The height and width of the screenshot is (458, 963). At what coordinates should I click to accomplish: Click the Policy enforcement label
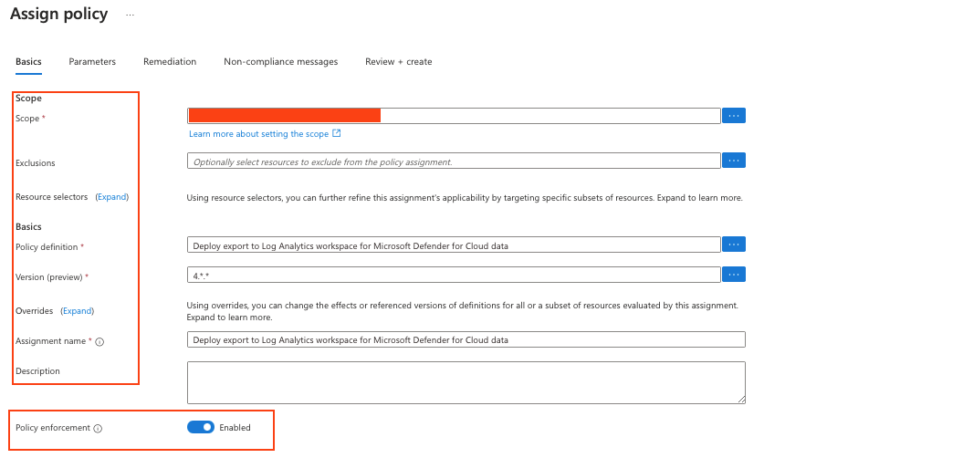pyautogui.click(x=53, y=428)
